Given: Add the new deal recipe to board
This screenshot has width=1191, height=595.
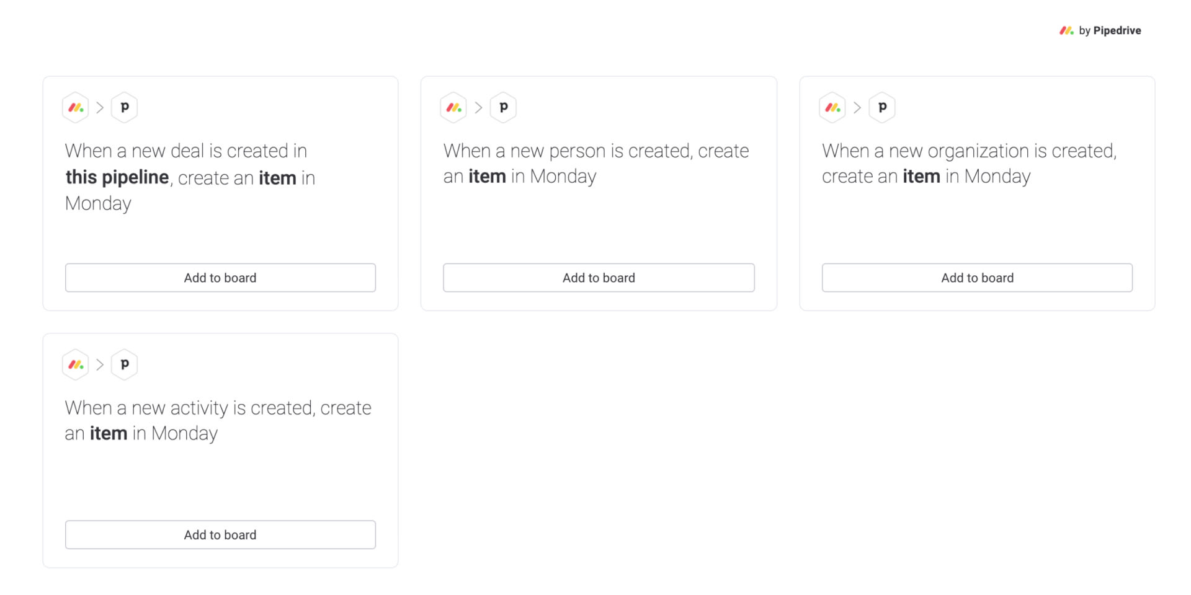Looking at the screenshot, I should click(x=220, y=278).
